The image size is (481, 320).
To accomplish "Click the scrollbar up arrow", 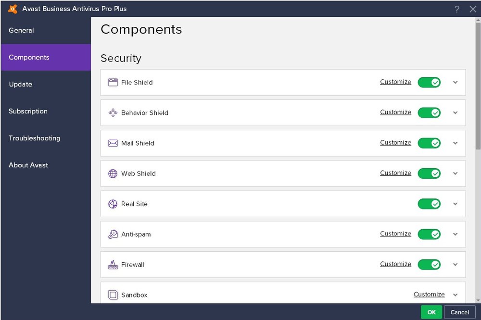I will pyautogui.click(x=478, y=20).
